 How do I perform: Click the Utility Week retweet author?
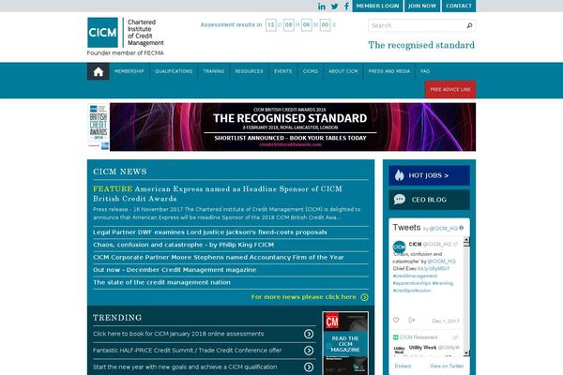(422, 348)
